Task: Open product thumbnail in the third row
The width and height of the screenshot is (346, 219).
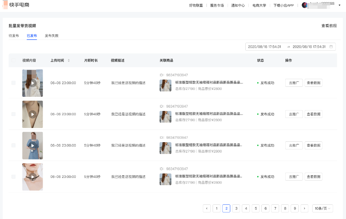Action: point(165,148)
